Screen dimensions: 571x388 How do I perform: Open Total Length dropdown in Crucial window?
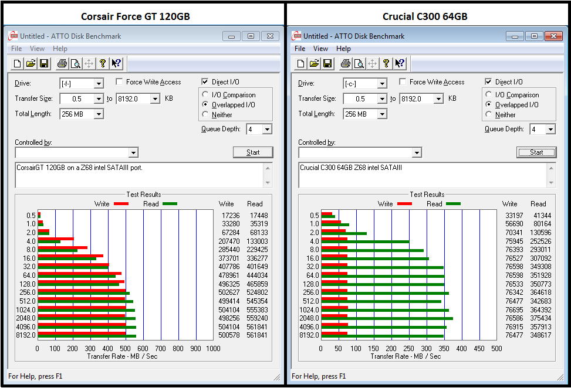click(x=381, y=114)
